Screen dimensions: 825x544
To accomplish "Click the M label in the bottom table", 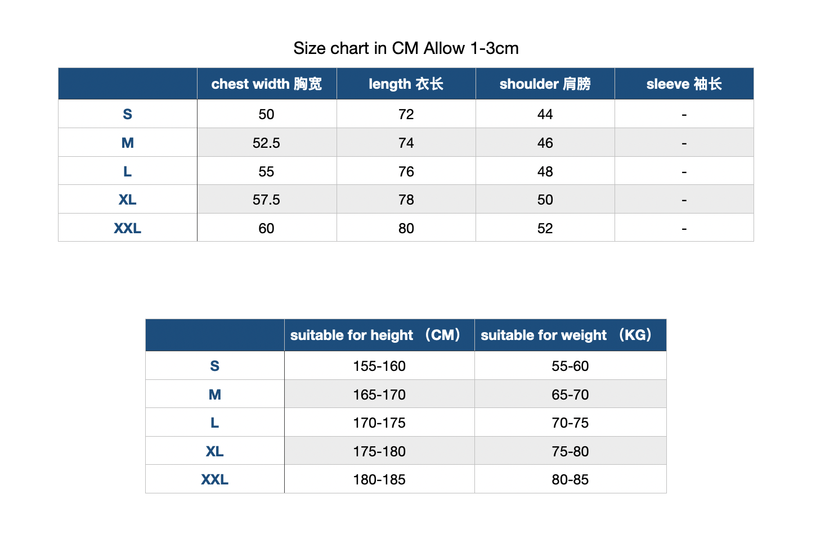I will (x=215, y=395).
